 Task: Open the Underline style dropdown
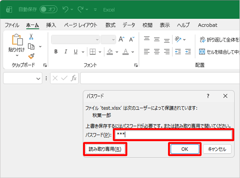[83, 52]
